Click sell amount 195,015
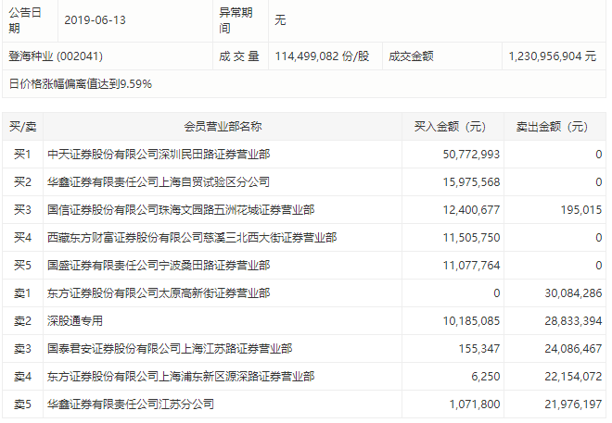This screenshot has height=423, width=612. [581, 210]
